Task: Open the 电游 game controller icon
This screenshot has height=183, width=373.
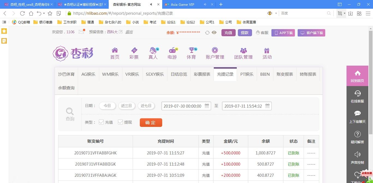Action: pyautogui.click(x=172, y=50)
